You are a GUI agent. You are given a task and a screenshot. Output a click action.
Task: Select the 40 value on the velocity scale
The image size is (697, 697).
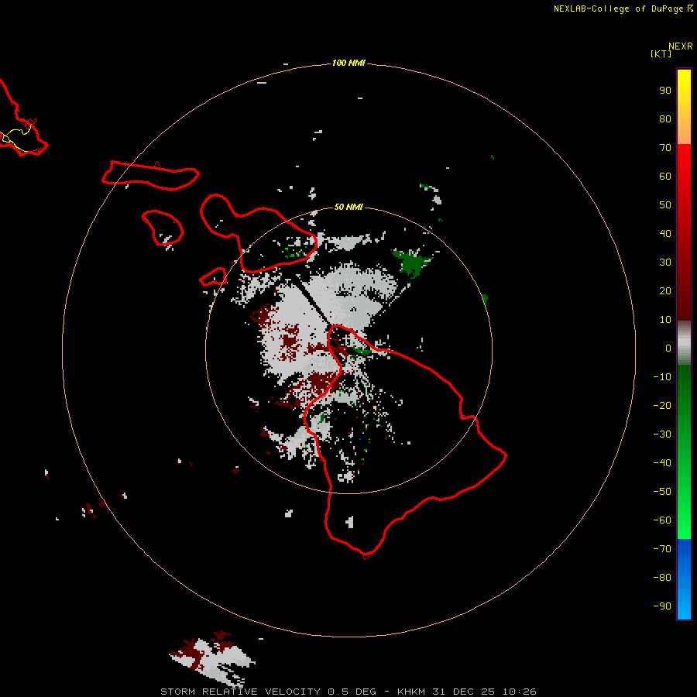point(665,234)
